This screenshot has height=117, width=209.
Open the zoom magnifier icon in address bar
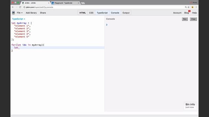(x=186, y=7)
